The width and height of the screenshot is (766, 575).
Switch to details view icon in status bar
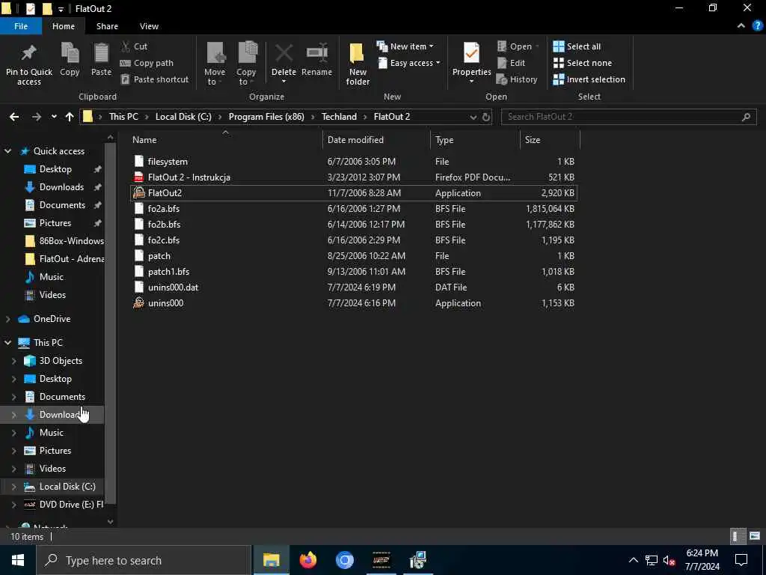click(736, 536)
